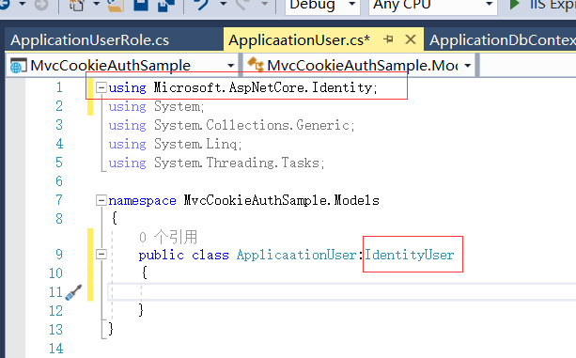Image resolution: width=576 pixels, height=358 pixels.
Task: Open the Undo history dropdown arrow
Action: click(x=223, y=5)
